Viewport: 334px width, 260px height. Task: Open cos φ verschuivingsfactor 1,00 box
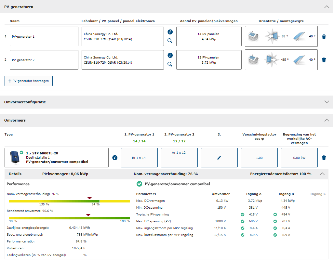tap(259, 158)
